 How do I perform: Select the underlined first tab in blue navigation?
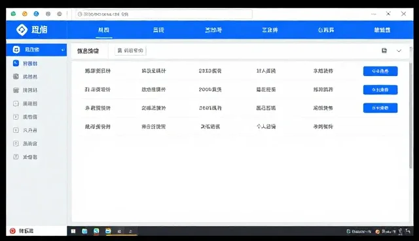[103, 30]
